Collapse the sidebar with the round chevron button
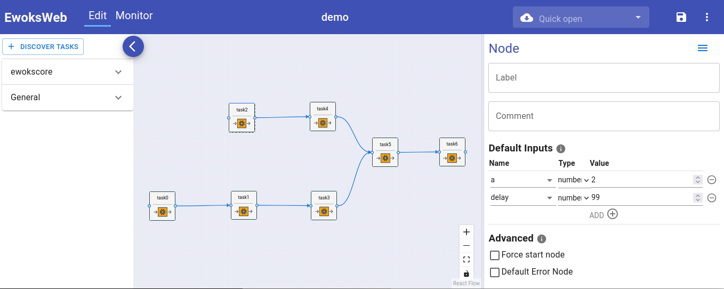The height and width of the screenshot is (289, 724). 133,46
